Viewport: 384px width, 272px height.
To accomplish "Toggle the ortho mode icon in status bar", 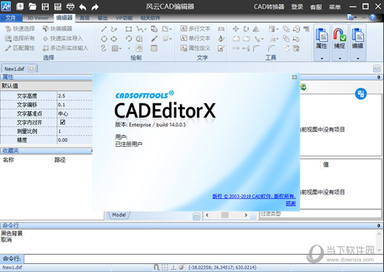I will coord(173,267).
